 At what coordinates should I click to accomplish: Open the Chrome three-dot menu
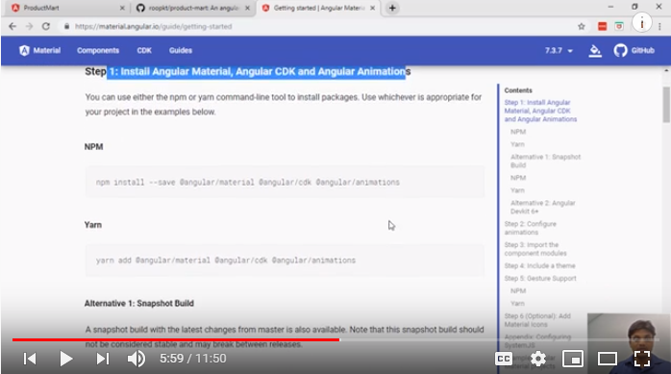point(659,27)
